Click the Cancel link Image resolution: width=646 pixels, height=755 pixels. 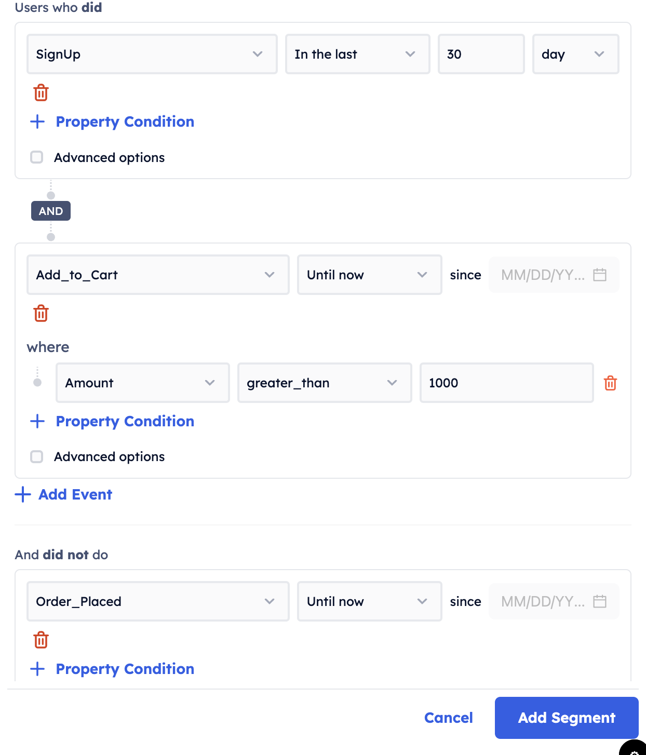(448, 718)
